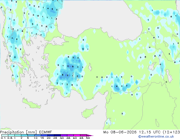The height and width of the screenshot is (139, 180).
Task: Click the legend label '0.5'
Action: click(10, 138)
